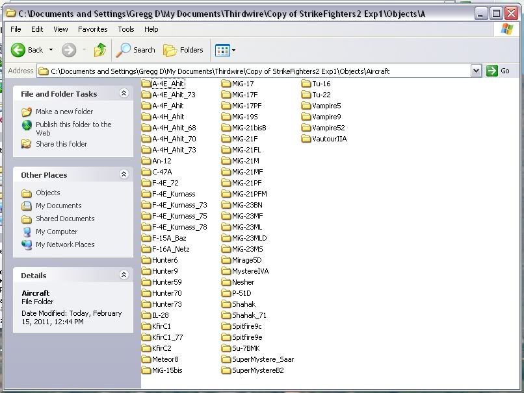The height and width of the screenshot is (393, 524).
Task: Select the F-15A_Baz folder icon
Action: click(146, 238)
